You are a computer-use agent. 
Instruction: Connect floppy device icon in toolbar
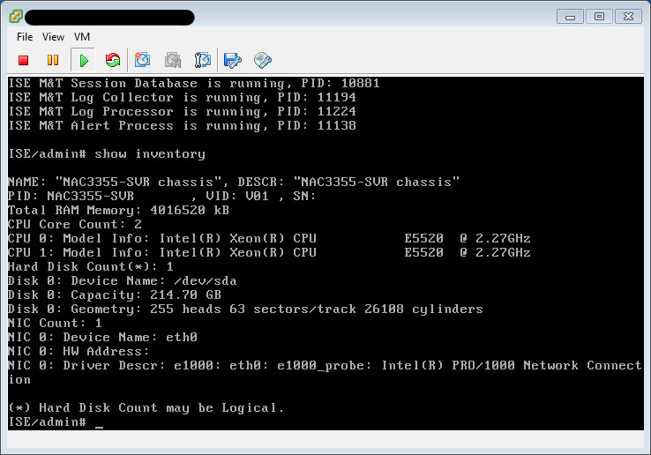click(x=232, y=61)
